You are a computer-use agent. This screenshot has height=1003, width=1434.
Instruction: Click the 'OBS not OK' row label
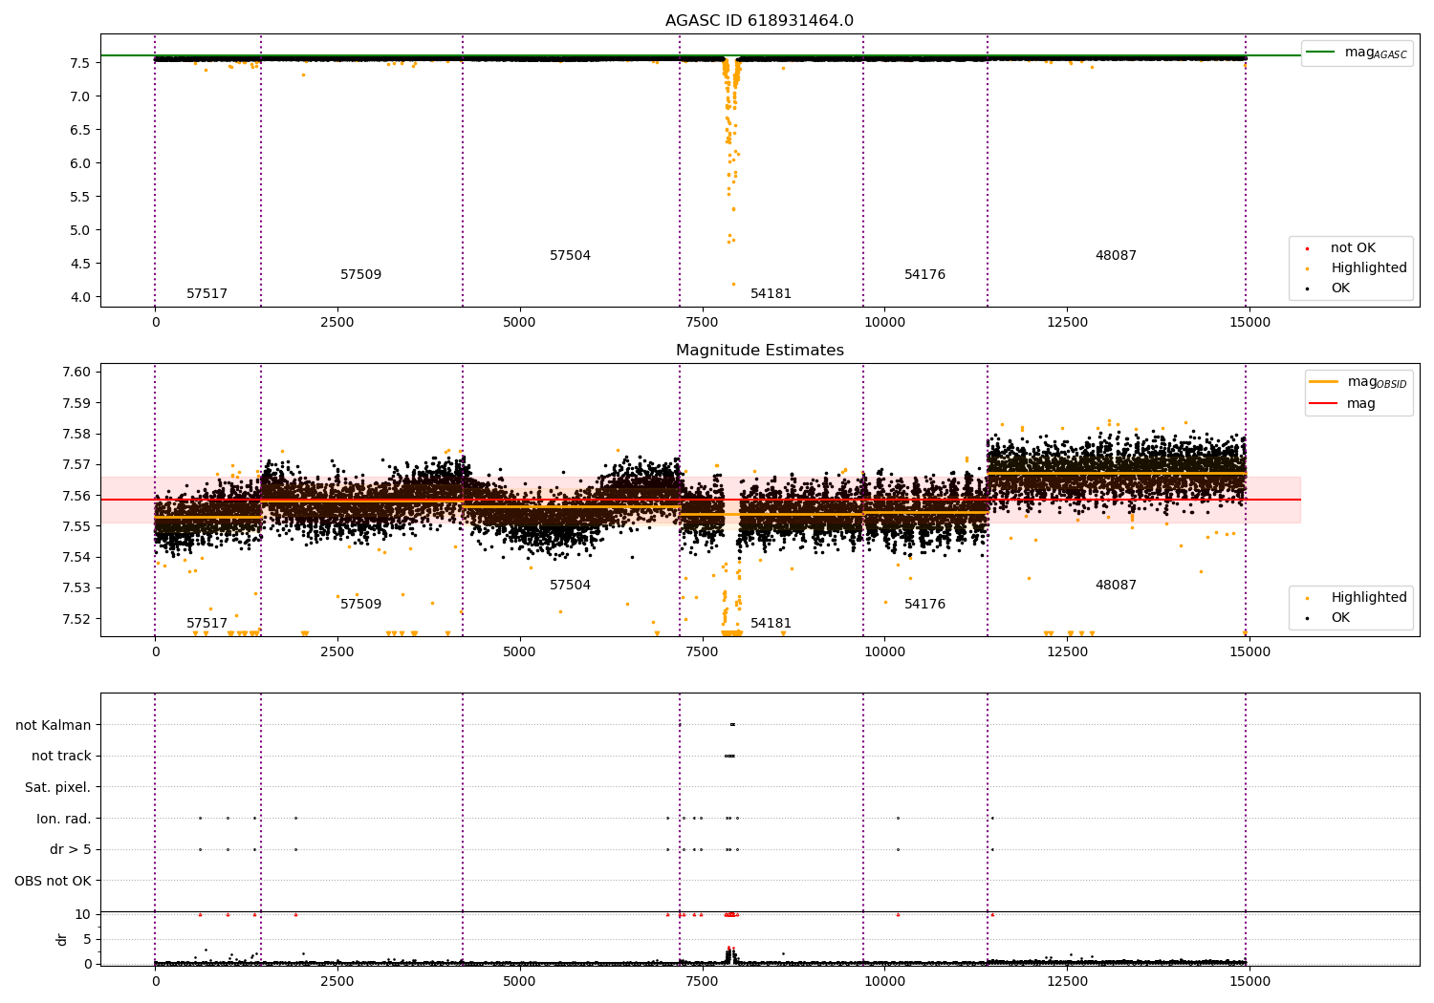(x=54, y=882)
